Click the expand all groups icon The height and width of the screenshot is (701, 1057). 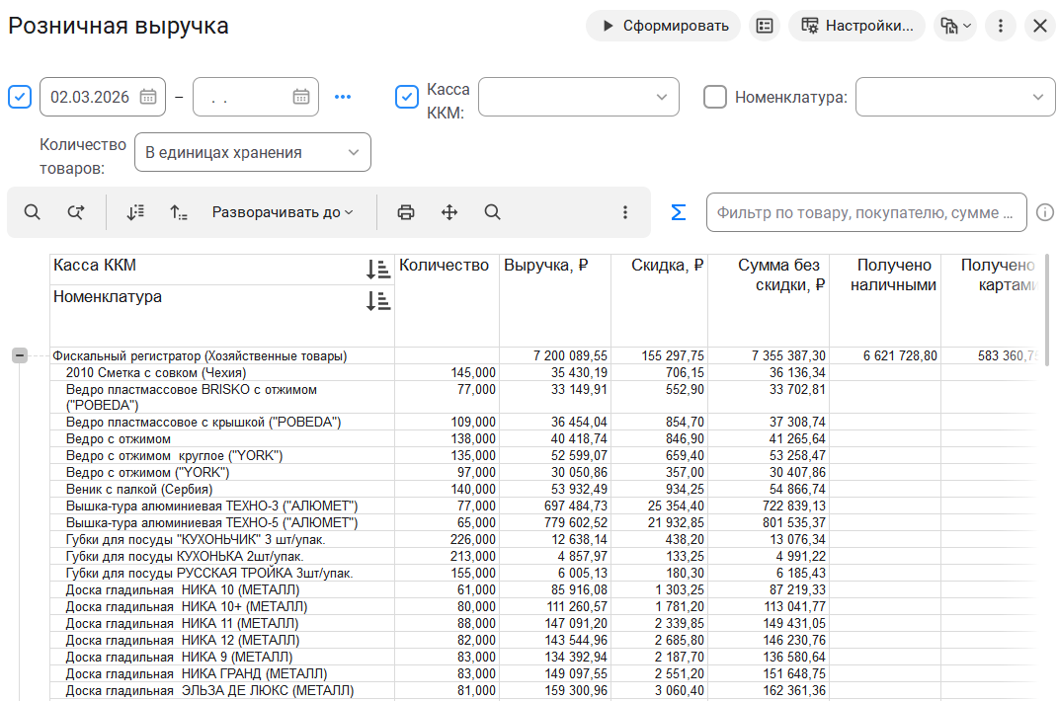135,212
